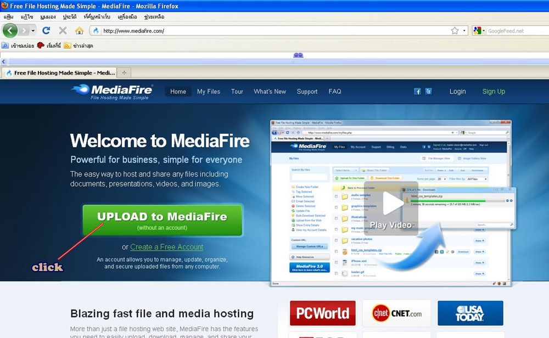Click the Stop loading X icon
This screenshot has width=549, height=338.
(63, 31)
